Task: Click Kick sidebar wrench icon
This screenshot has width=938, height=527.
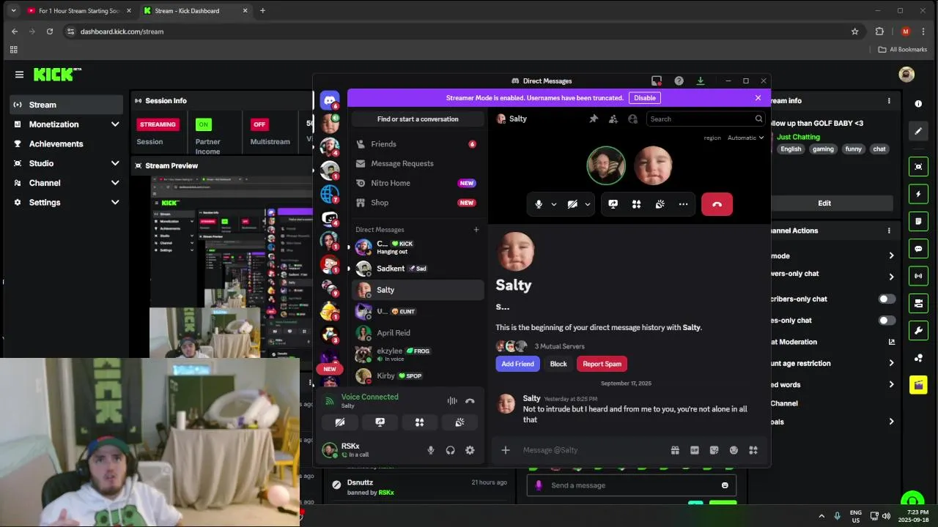Action: point(918,330)
